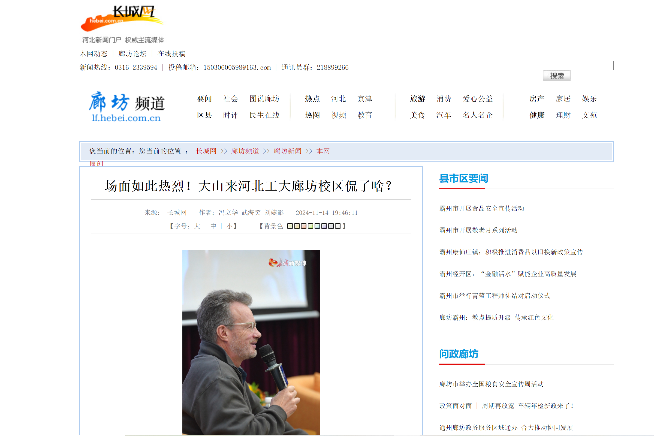Open 本网动态 link
The height and width of the screenshot is (436, 654).
[94, 54]
